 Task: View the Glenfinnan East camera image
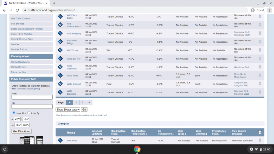(241, 67)
